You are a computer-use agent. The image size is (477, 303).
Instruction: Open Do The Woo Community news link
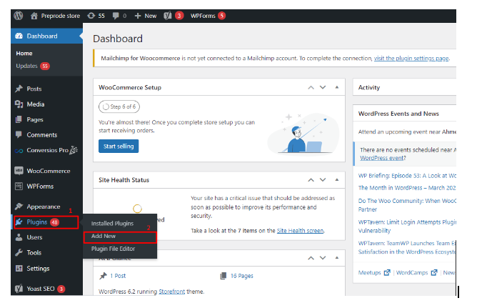(407, 205)
